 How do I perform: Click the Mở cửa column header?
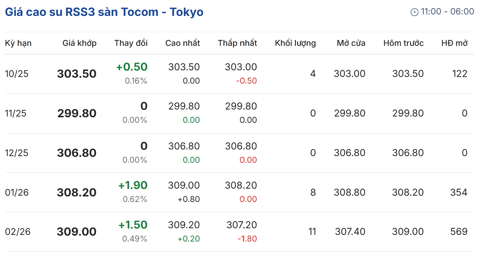[351, 43]
